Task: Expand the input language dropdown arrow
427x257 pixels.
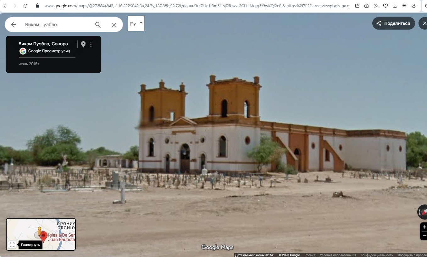Action: coord(141,23)
